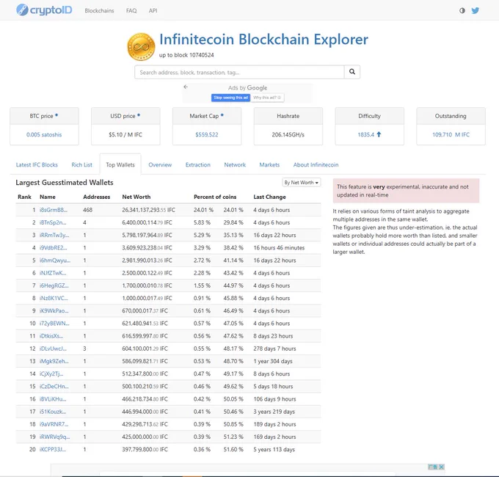Close the bottom ad with X icon
The width and height of the screenshot is (499, 477).
coord(442,467)
